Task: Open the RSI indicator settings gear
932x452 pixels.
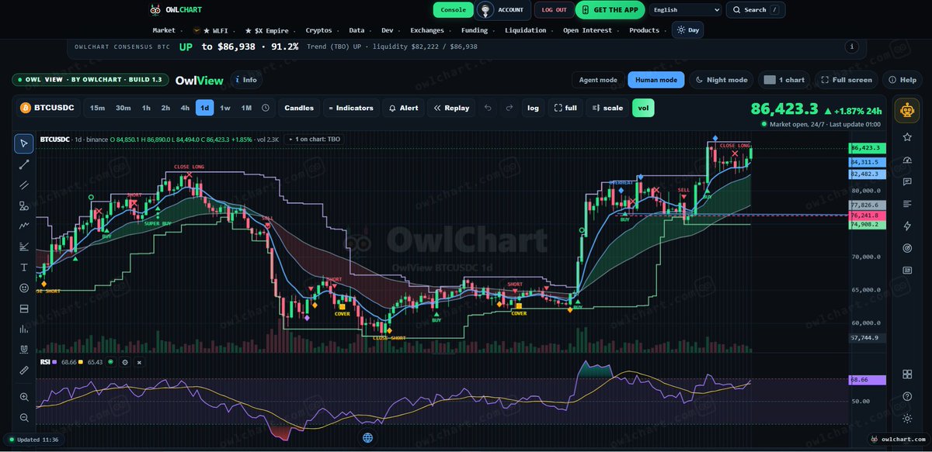Action: [x=124, y=362]
